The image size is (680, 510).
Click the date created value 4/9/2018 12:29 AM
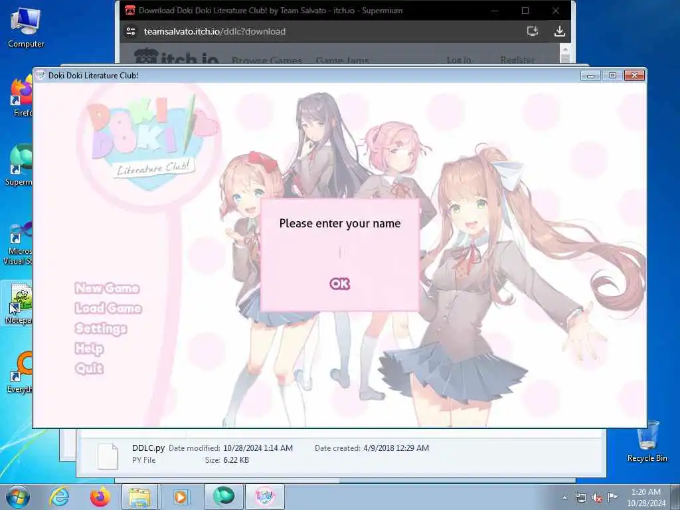click(396, 448)
